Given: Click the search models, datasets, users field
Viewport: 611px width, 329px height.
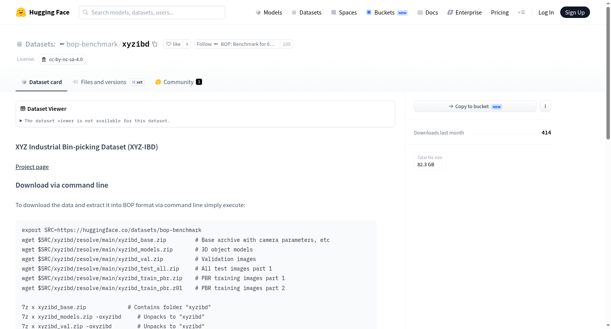Looking at the screenshot, I should 152,12.
